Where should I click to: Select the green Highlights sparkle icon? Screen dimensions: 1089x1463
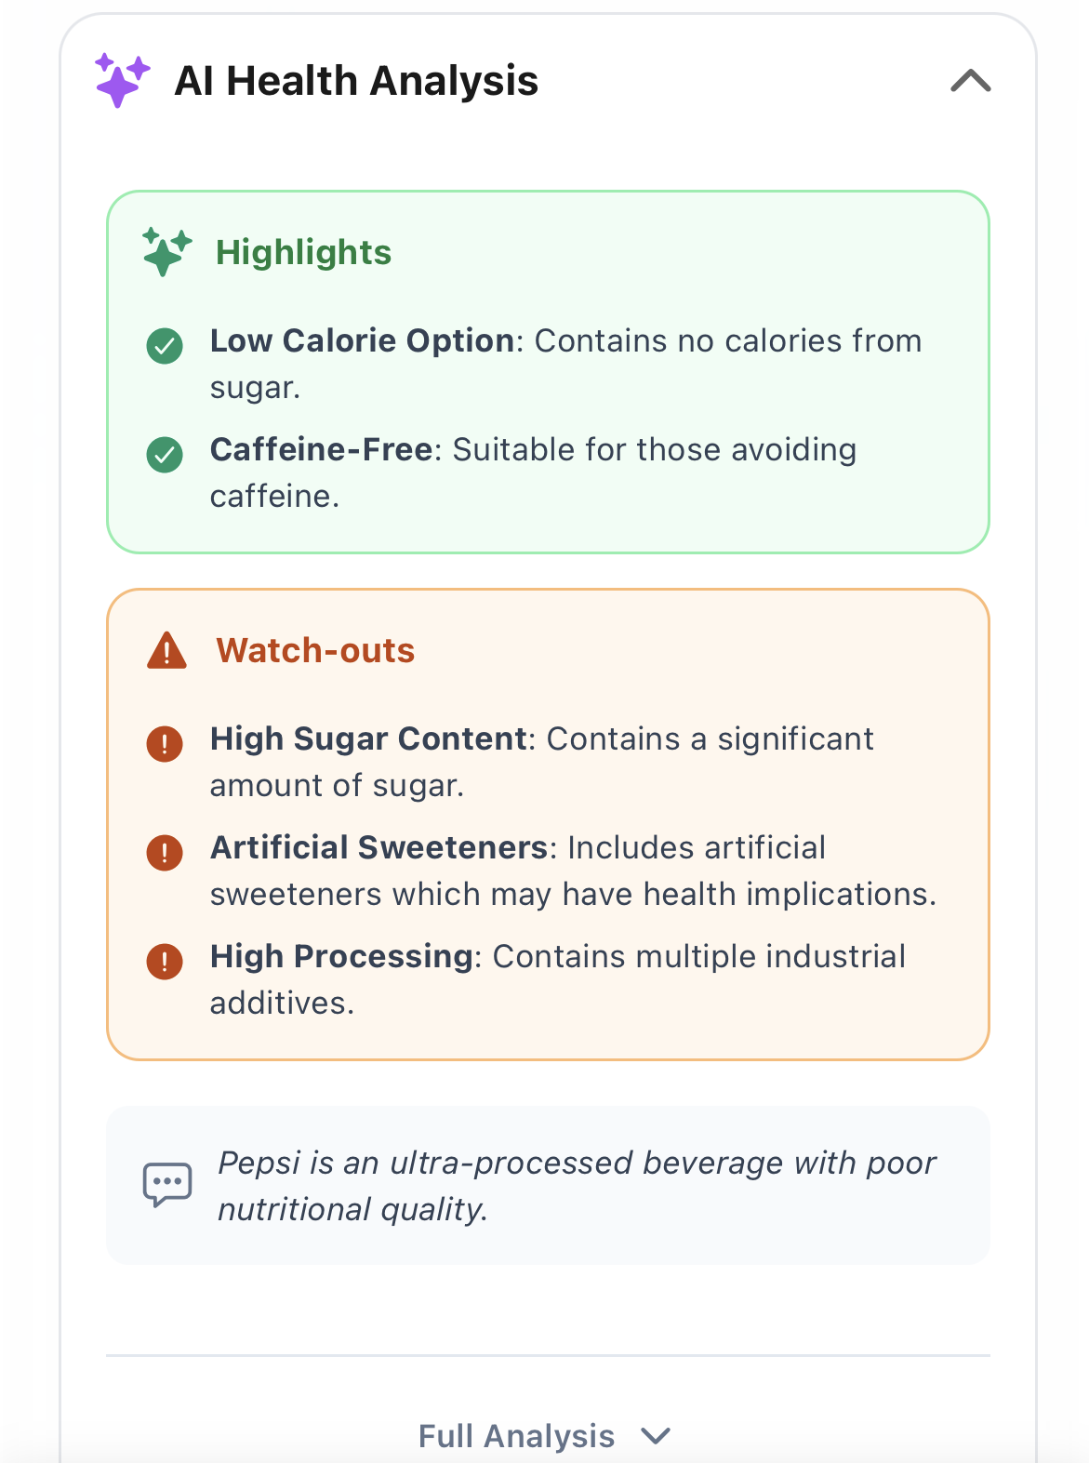164,251
